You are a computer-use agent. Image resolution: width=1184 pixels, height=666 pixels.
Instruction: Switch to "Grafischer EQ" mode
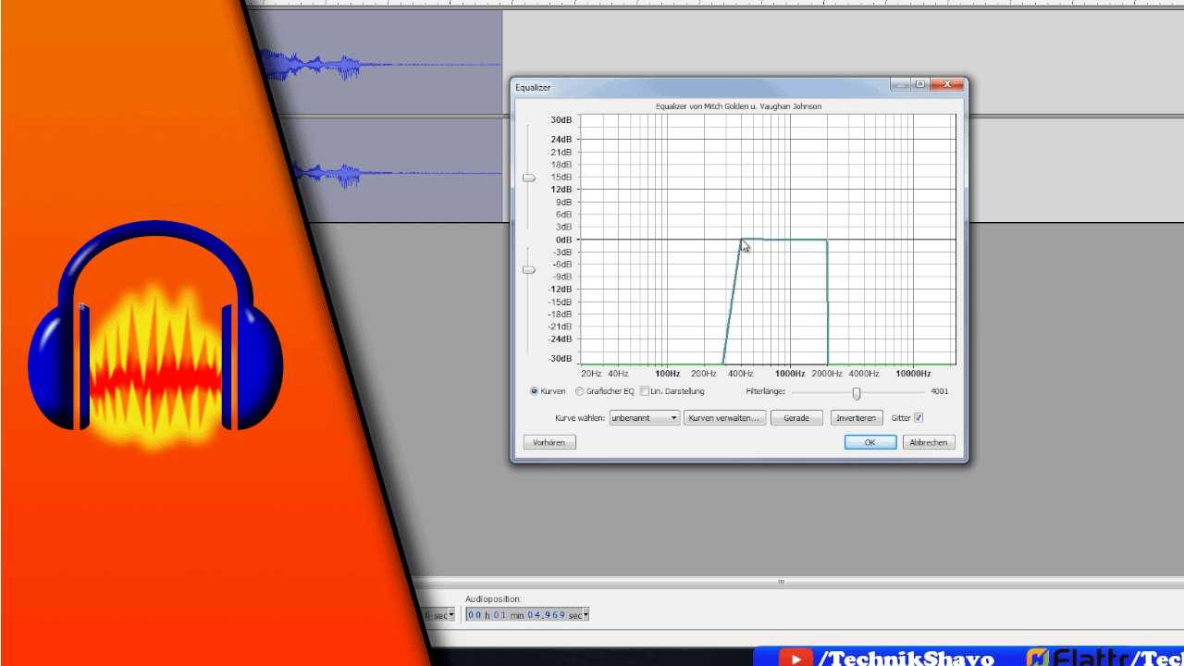point(580,391)
